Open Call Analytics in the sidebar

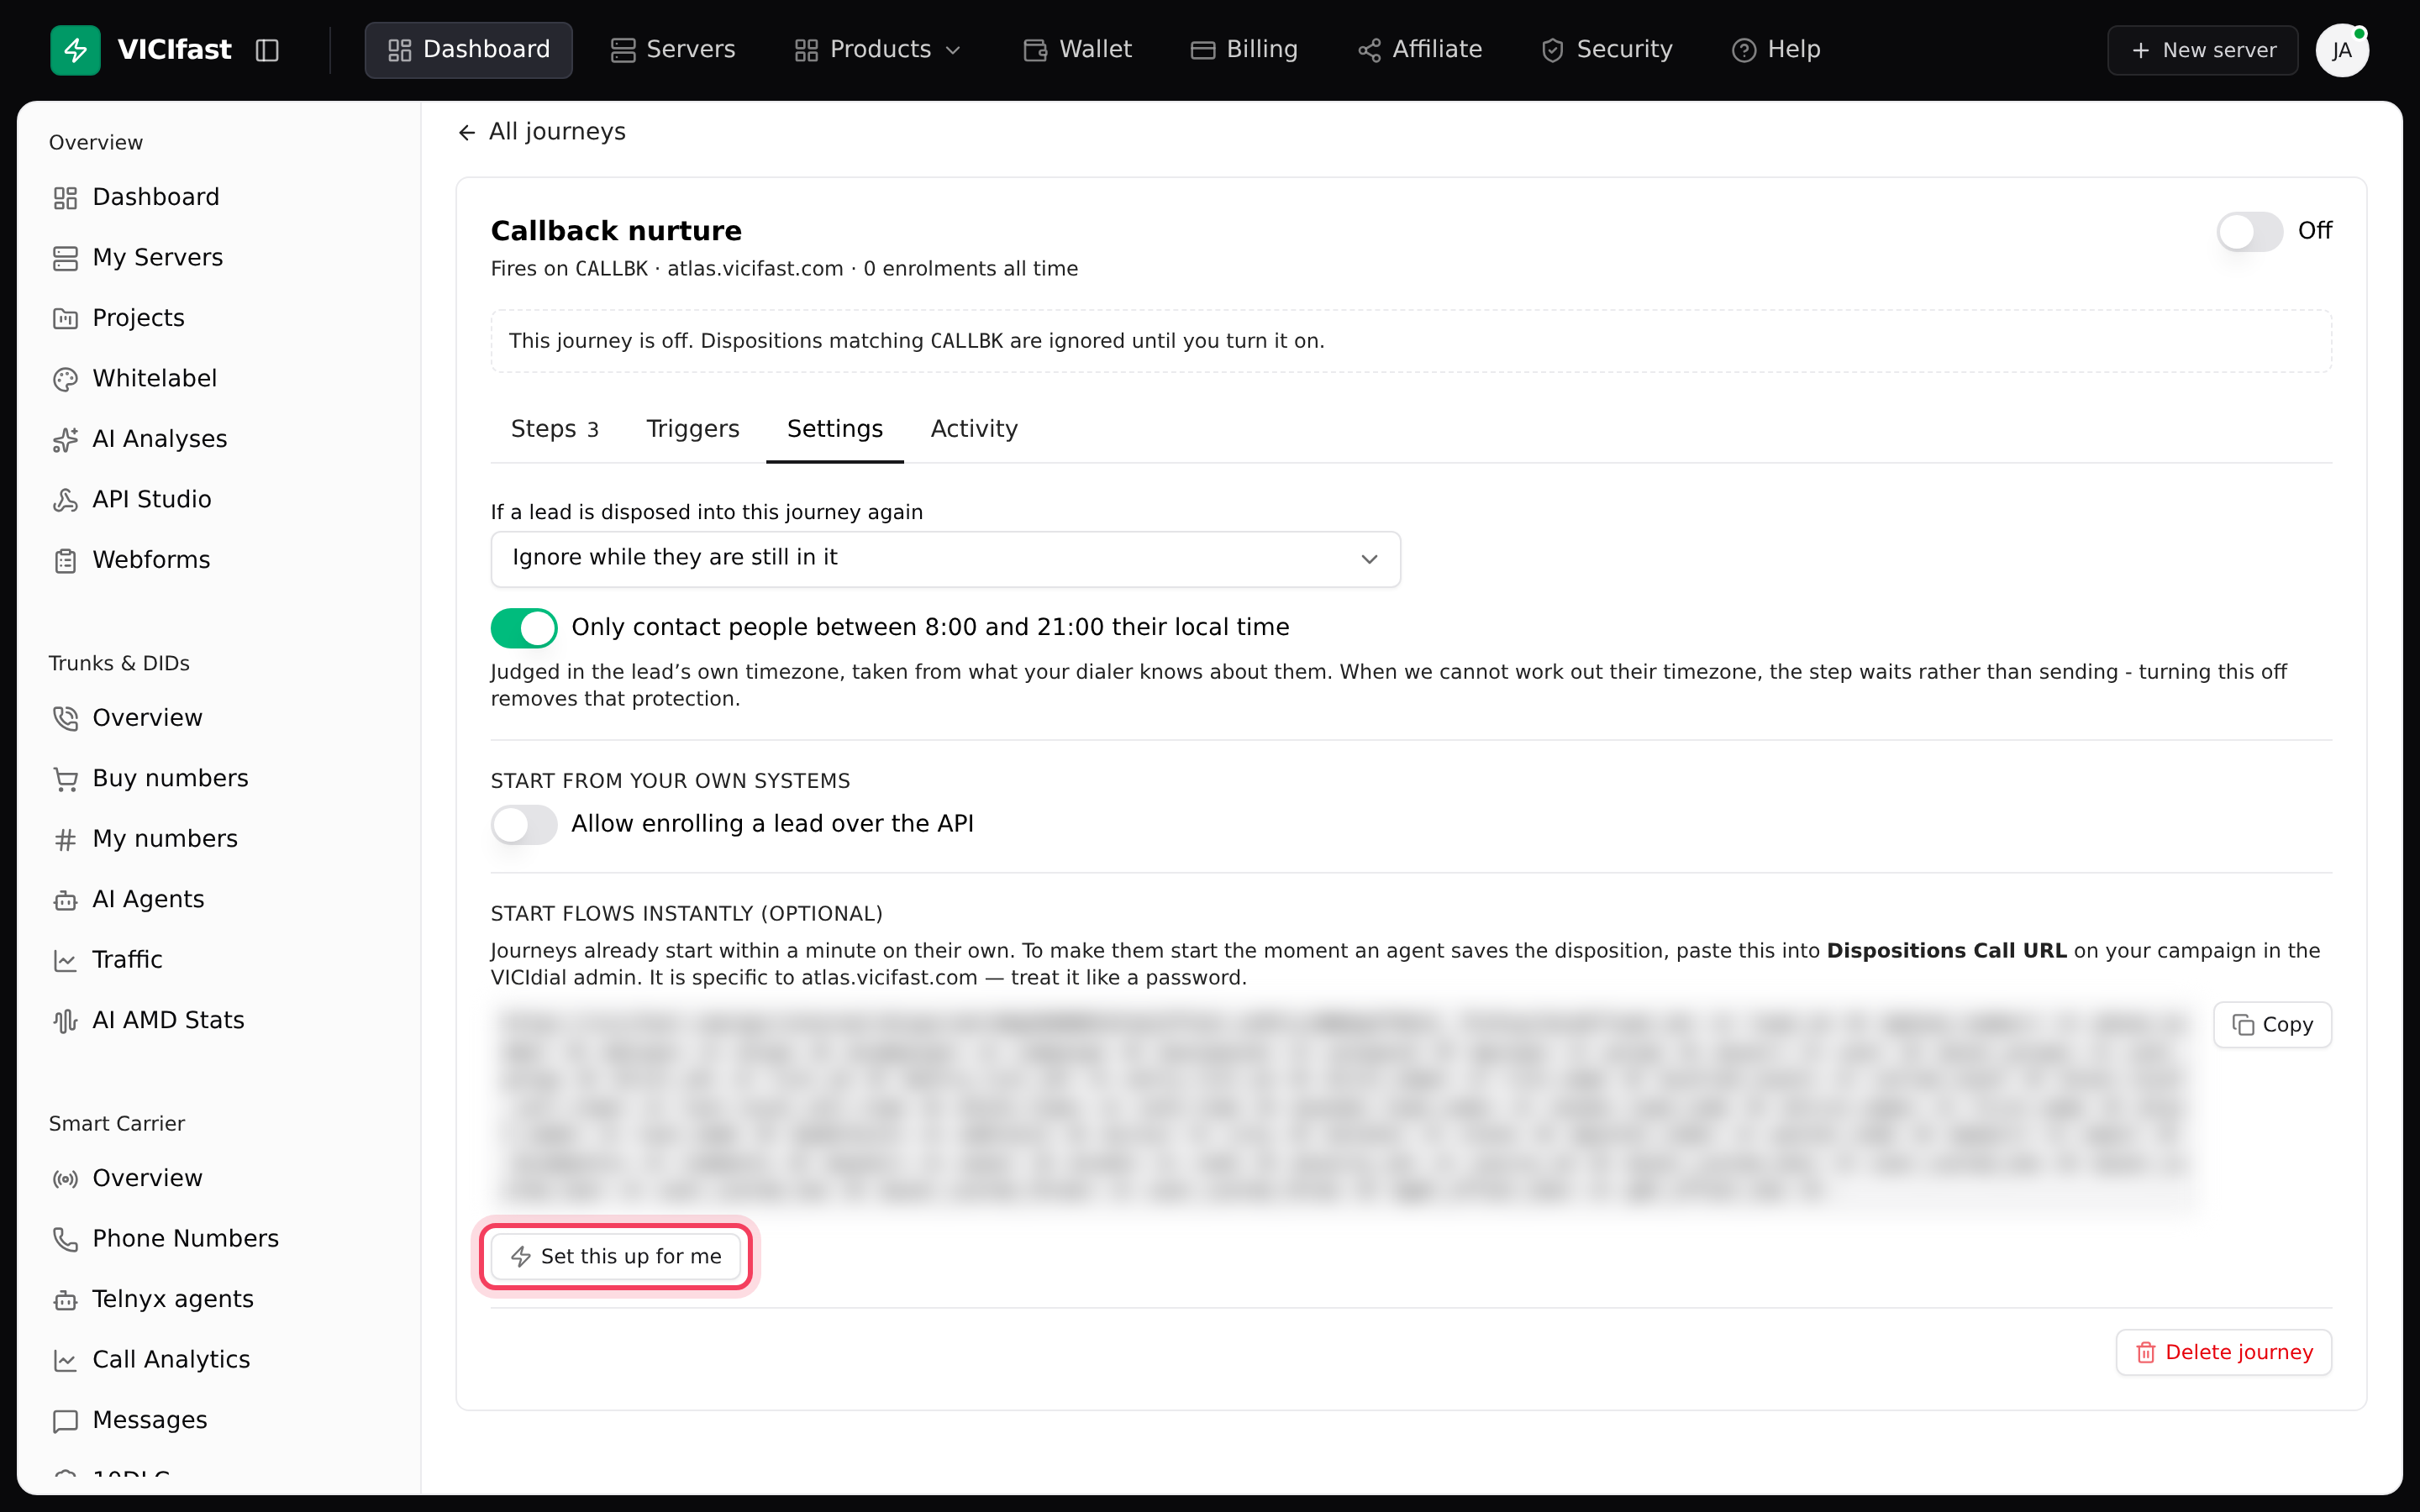151,1360
